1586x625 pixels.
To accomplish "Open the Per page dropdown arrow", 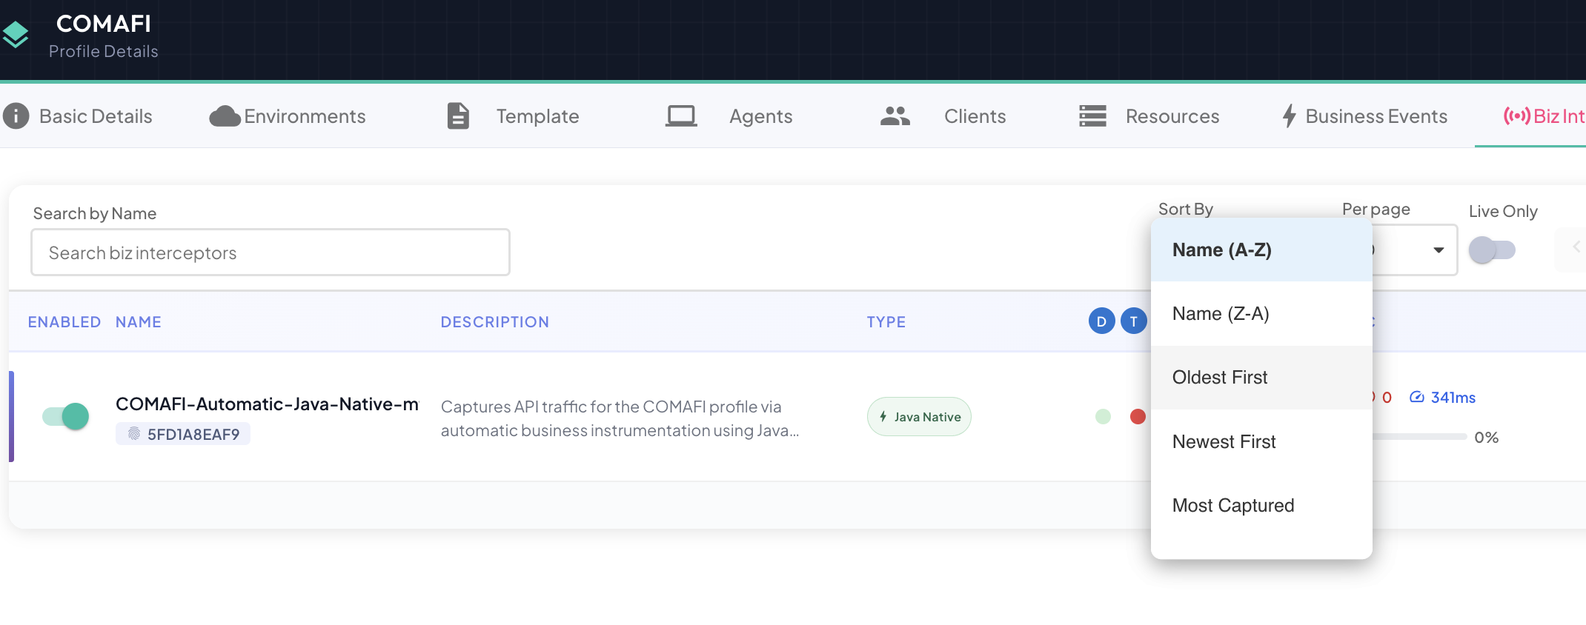I will (x=1439, y=250).
